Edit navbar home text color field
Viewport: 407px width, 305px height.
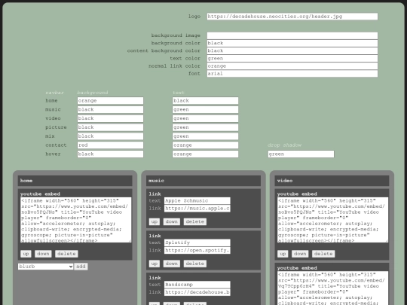[x=205, y=101]
